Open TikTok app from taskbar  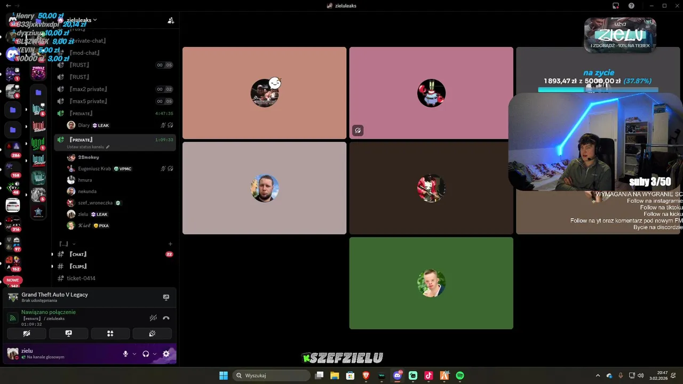point(428,375)
